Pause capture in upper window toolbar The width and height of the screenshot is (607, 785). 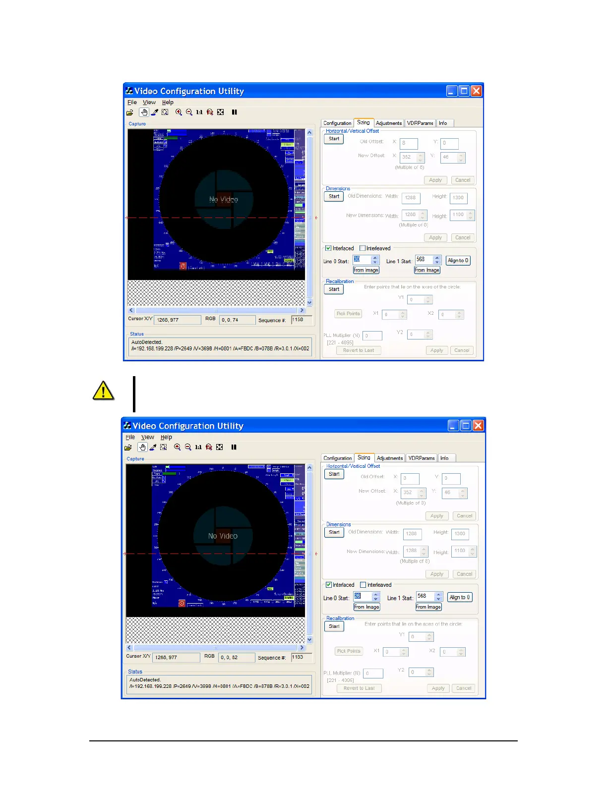[x=235, y=112]
